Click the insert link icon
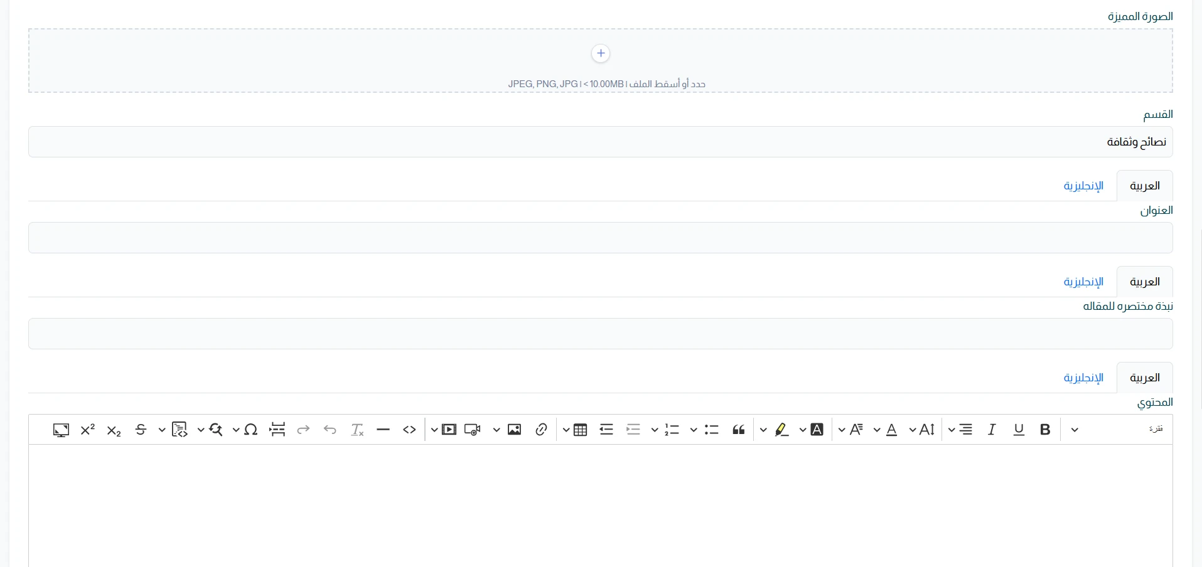The height and width of the screenshot is (567, 1202). tap(542, 430)
